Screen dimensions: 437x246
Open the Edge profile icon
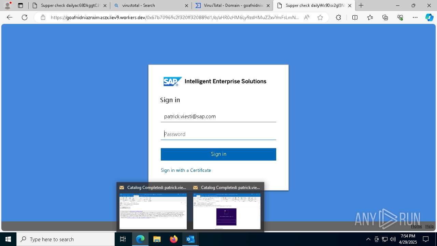point(7,5)
